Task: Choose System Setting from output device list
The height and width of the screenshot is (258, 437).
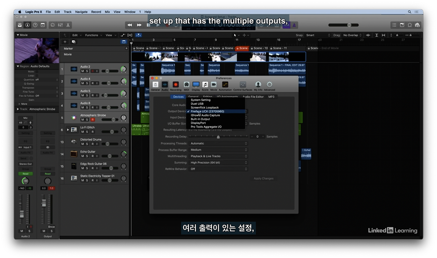Action: coord(215,100)
